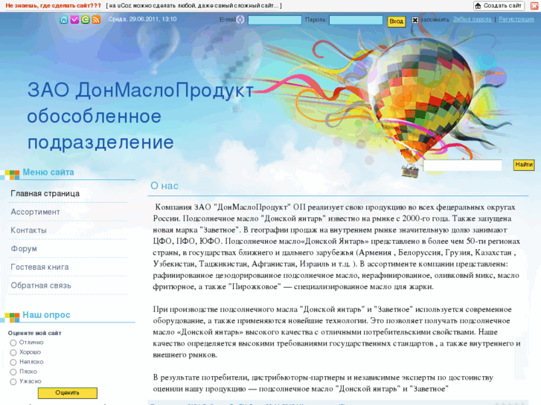Image resolution: width=541 pixels, height=405 pixels.
Task: Focus the E-mail input field
Action: tap(275, 20)
